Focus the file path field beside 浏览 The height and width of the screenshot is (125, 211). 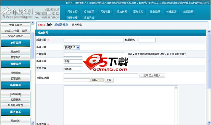77,80
